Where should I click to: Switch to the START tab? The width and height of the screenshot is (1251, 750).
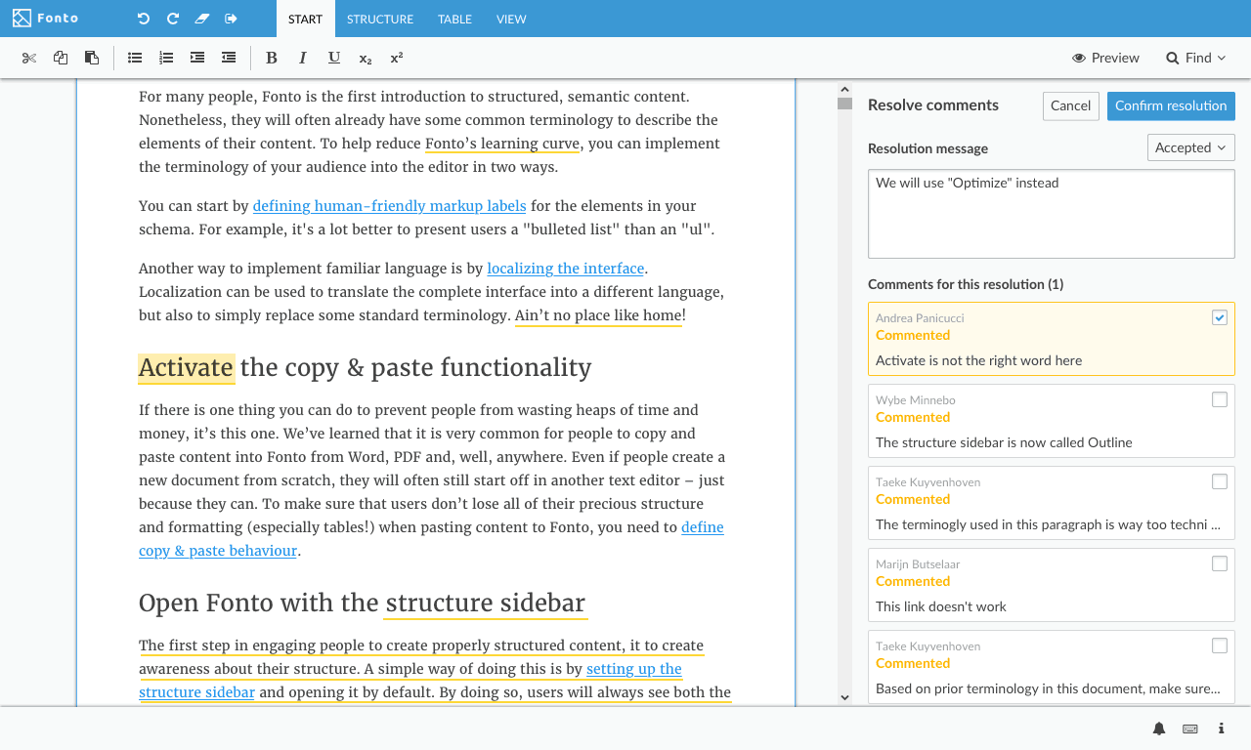click(305, 19)
